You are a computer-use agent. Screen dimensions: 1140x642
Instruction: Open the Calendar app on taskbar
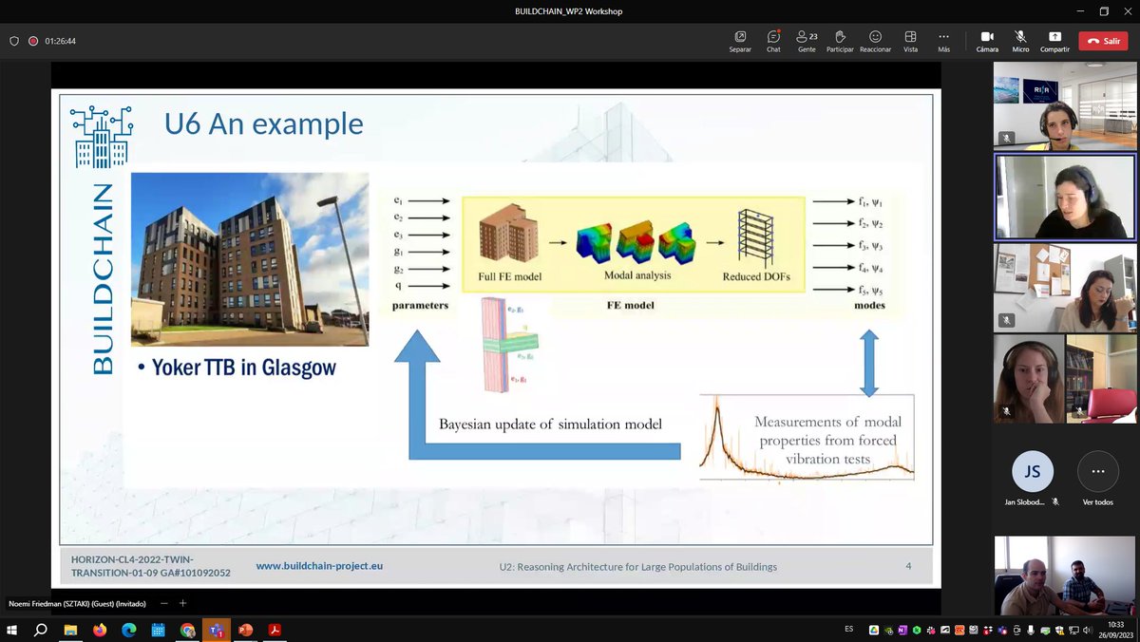click(158, 630)
